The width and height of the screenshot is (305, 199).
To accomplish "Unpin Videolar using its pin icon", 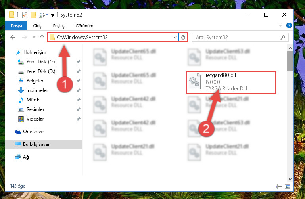I will pyautogui.click(x=79, y=119).
